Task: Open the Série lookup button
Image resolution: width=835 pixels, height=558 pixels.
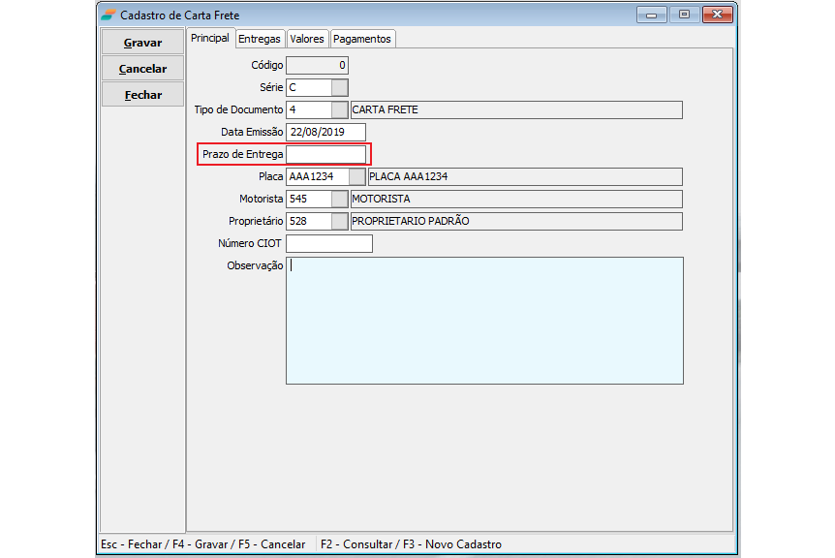Action: pos(339,88)
